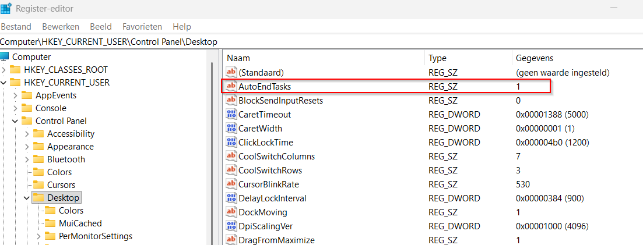This screenshot has width=643, height=245.
Task: Select the ClickLockTime DWORD icon
Action: [231, 143]
